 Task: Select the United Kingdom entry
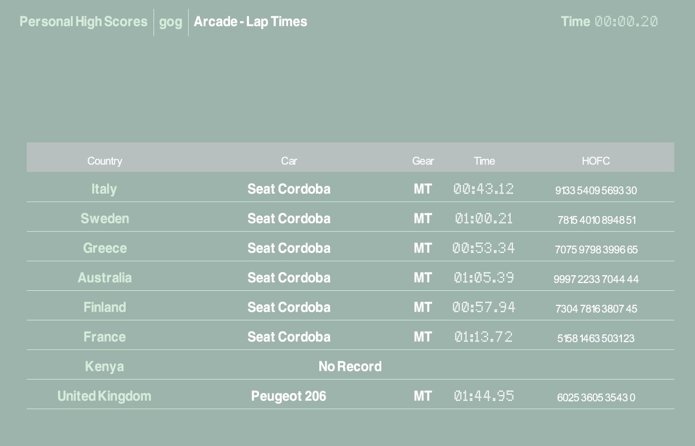[x=104, y=396]
